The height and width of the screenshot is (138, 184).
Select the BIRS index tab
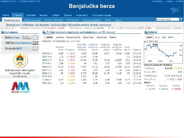(150, 37)
